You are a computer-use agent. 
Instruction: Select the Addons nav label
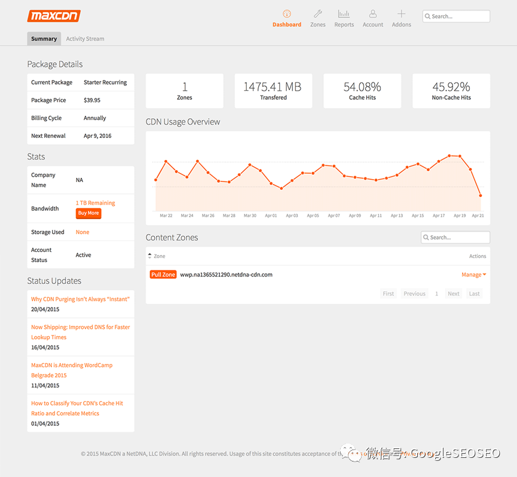click(x=401, y=24)
